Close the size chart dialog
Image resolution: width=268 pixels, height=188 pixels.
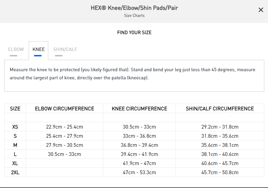pos(261,10)
